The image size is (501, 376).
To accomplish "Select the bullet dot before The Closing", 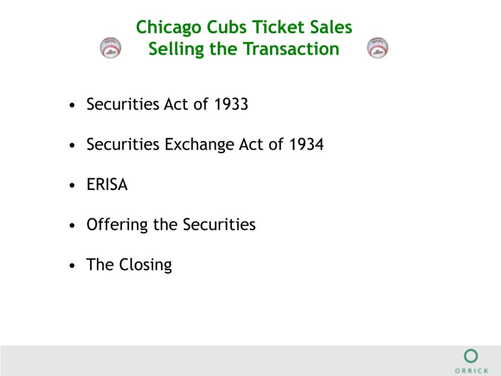I will coord(72,266).
